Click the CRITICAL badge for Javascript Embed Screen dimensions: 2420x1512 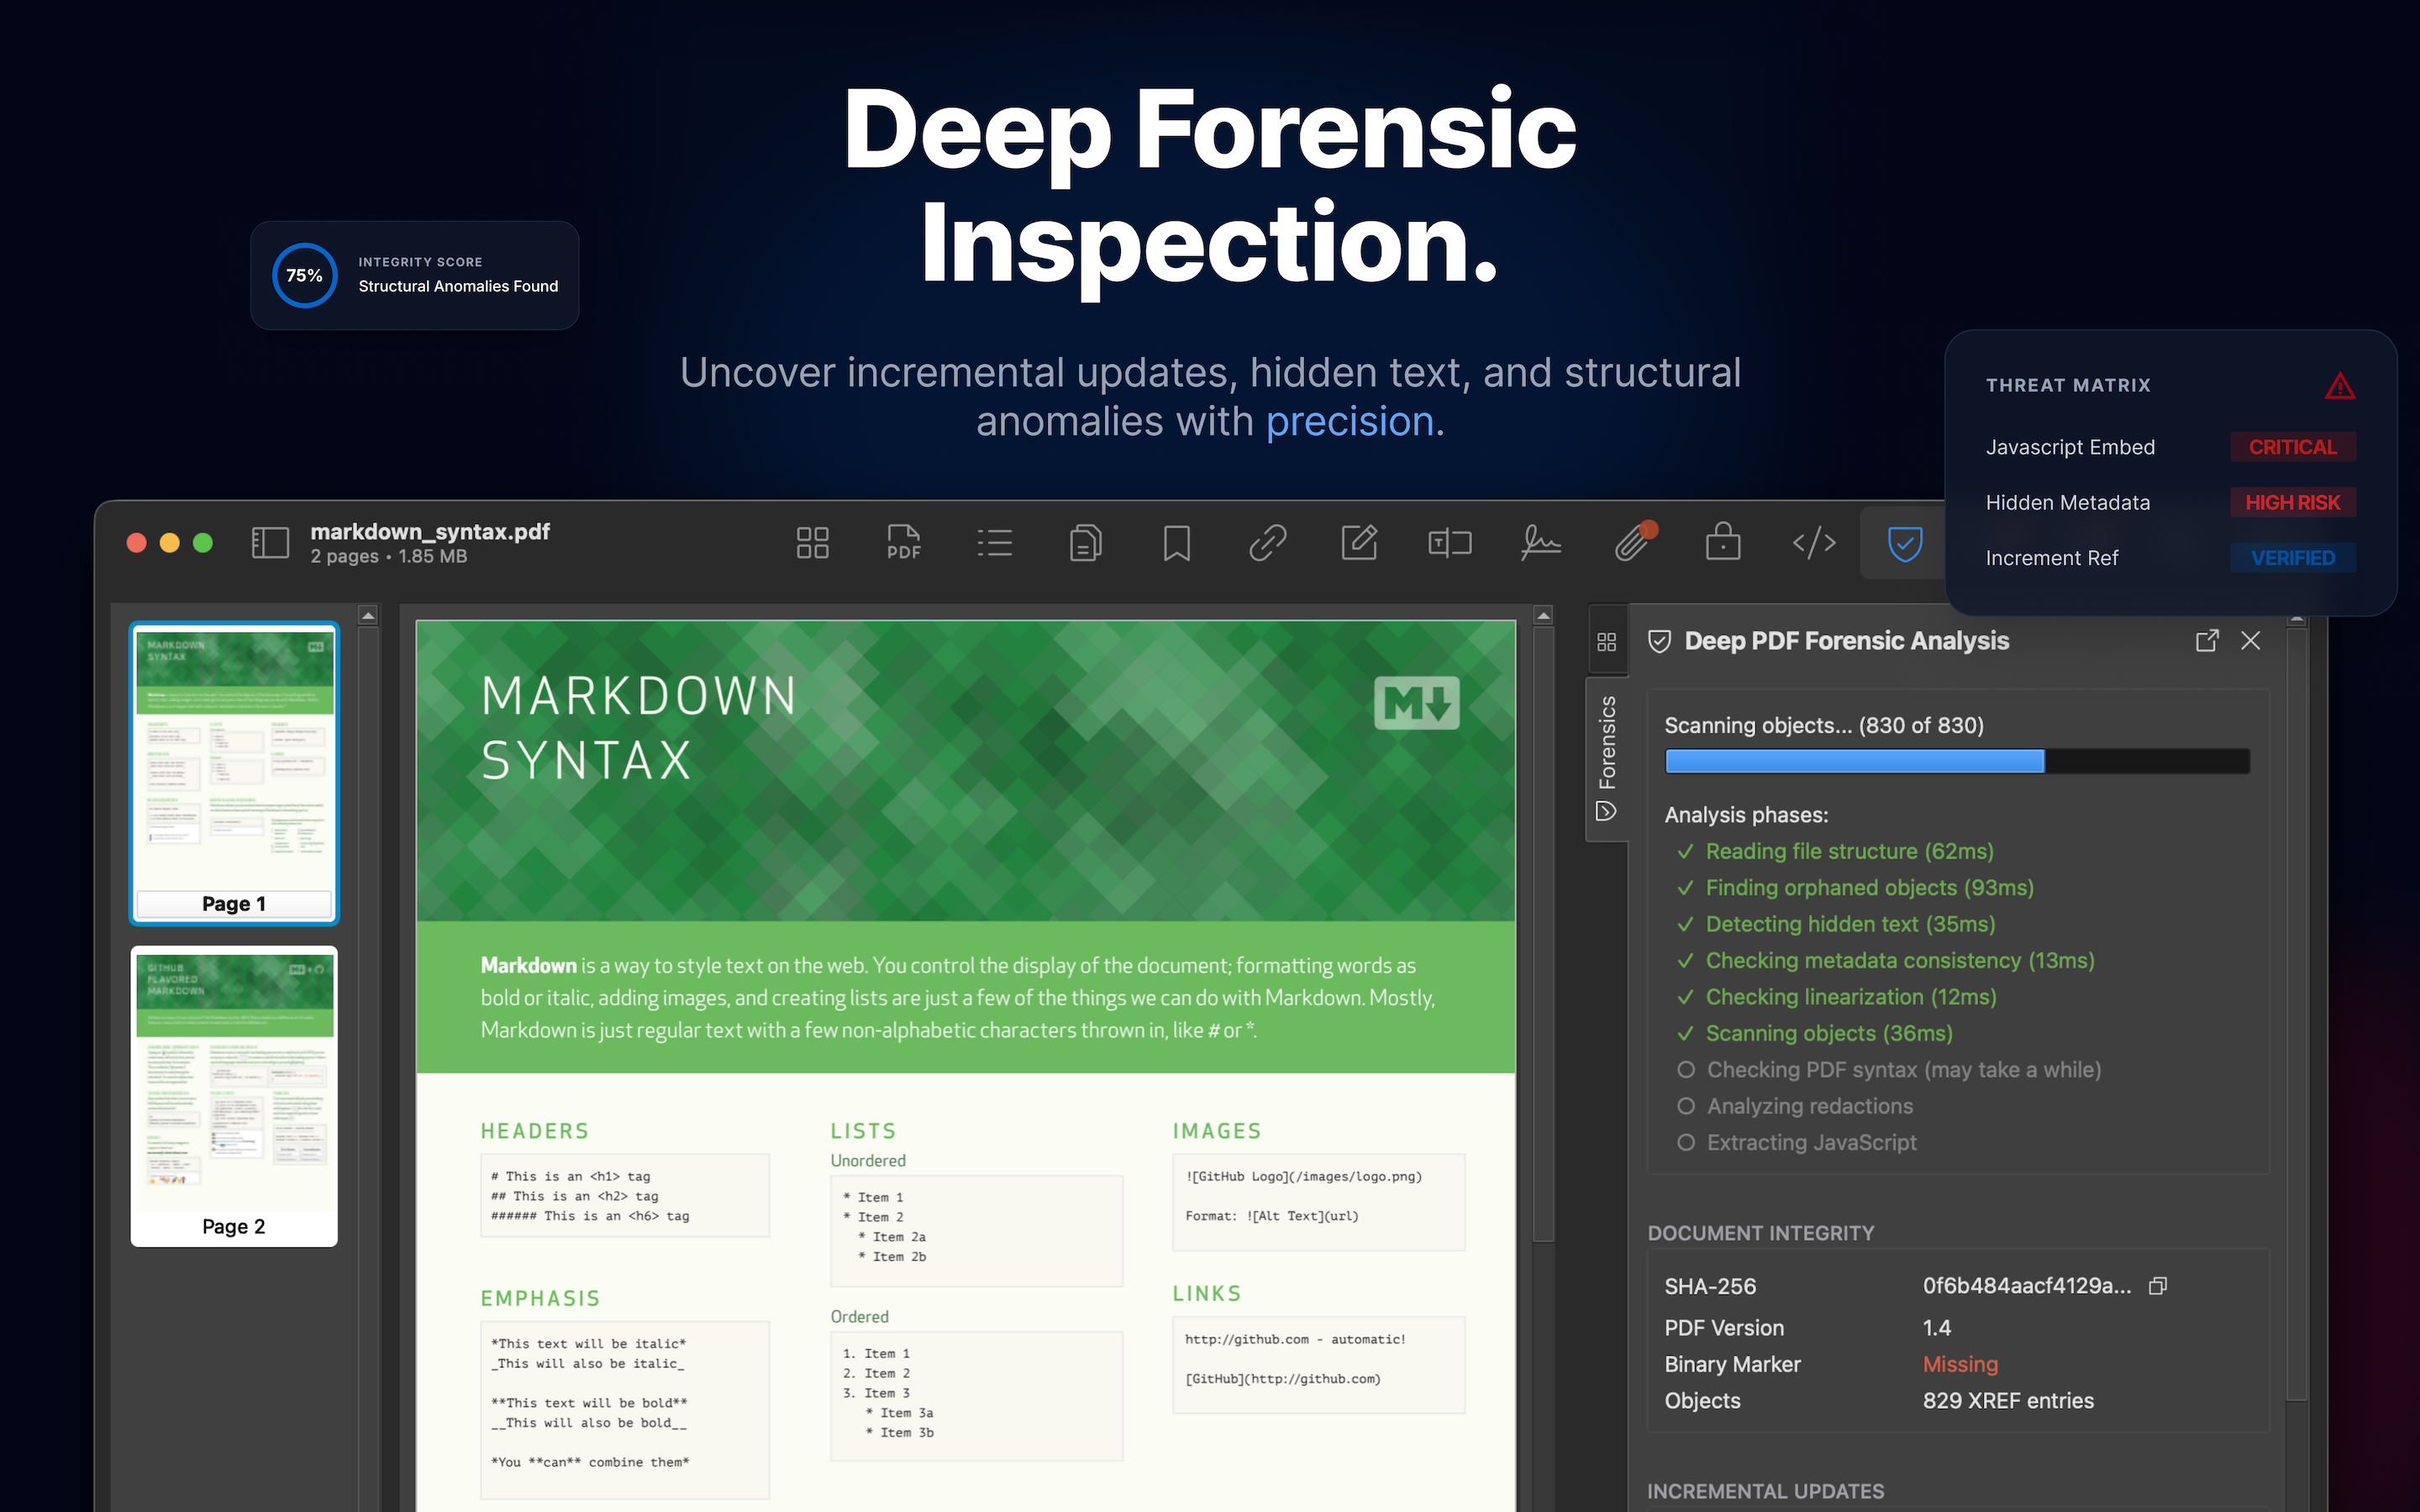pyautogui.click(x=2292, y=447)
